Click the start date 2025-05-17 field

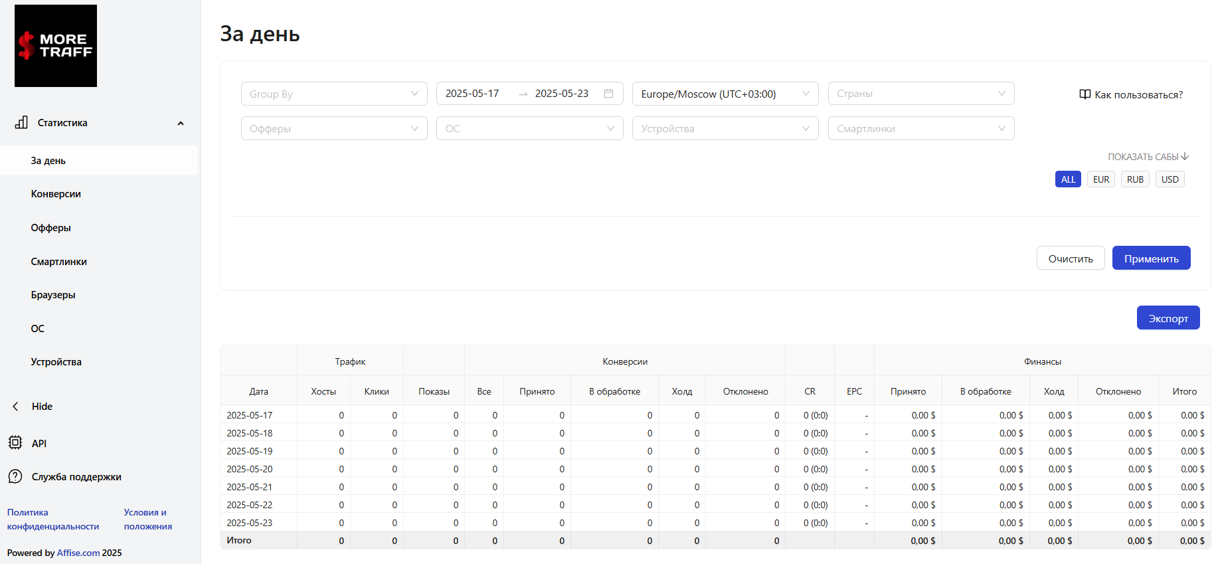click(472, 94)
